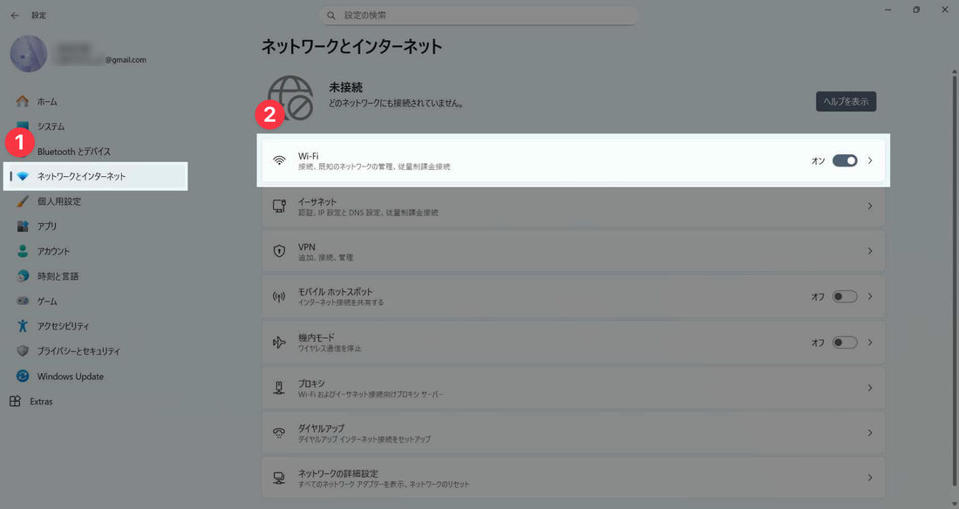Enable モバイル ホットスポット sharing
The width and height of the screenshot is (959, 509).
pos(845,296)
